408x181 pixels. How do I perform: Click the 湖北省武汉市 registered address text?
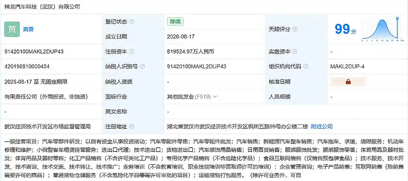237,126
